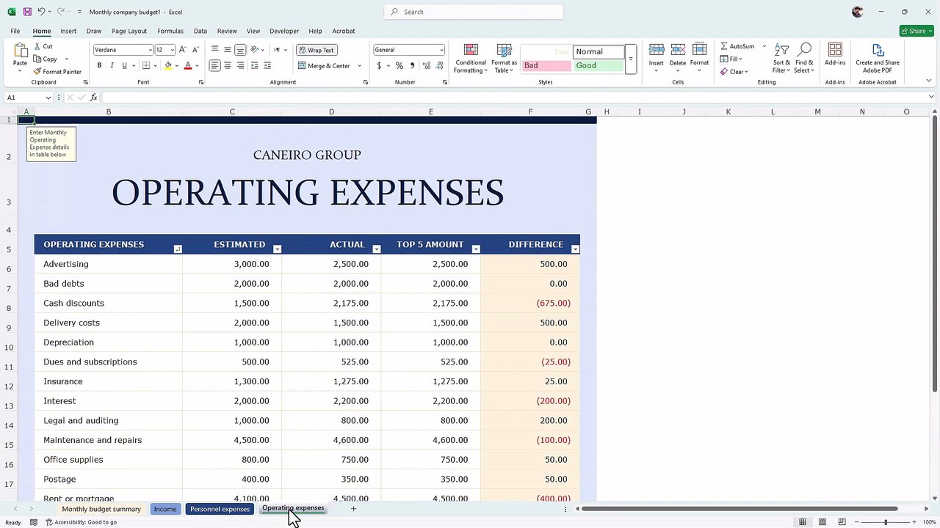Click Merge & Center
The height and width of the screenshot is (528, 940).
tap(325, 65)
